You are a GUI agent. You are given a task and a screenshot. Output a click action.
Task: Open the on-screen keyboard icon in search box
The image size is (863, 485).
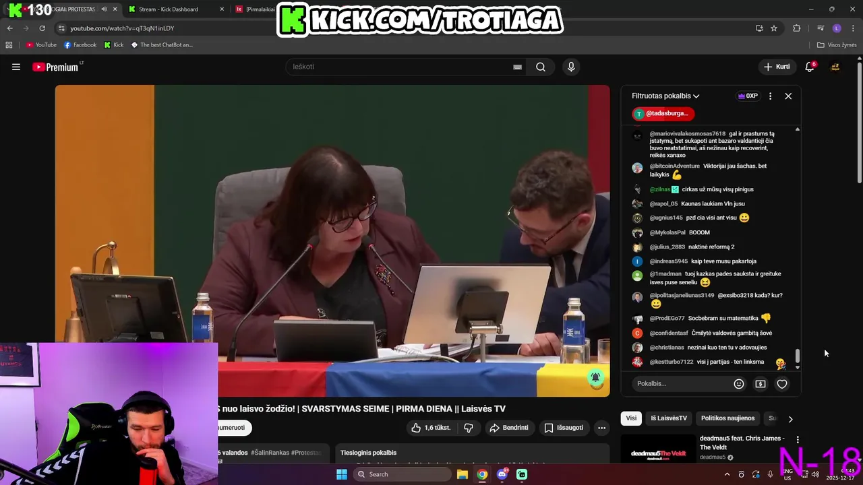point(517,67)
